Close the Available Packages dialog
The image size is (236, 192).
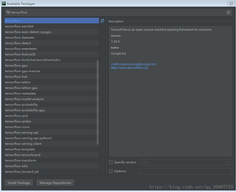(x=231, y=4)
